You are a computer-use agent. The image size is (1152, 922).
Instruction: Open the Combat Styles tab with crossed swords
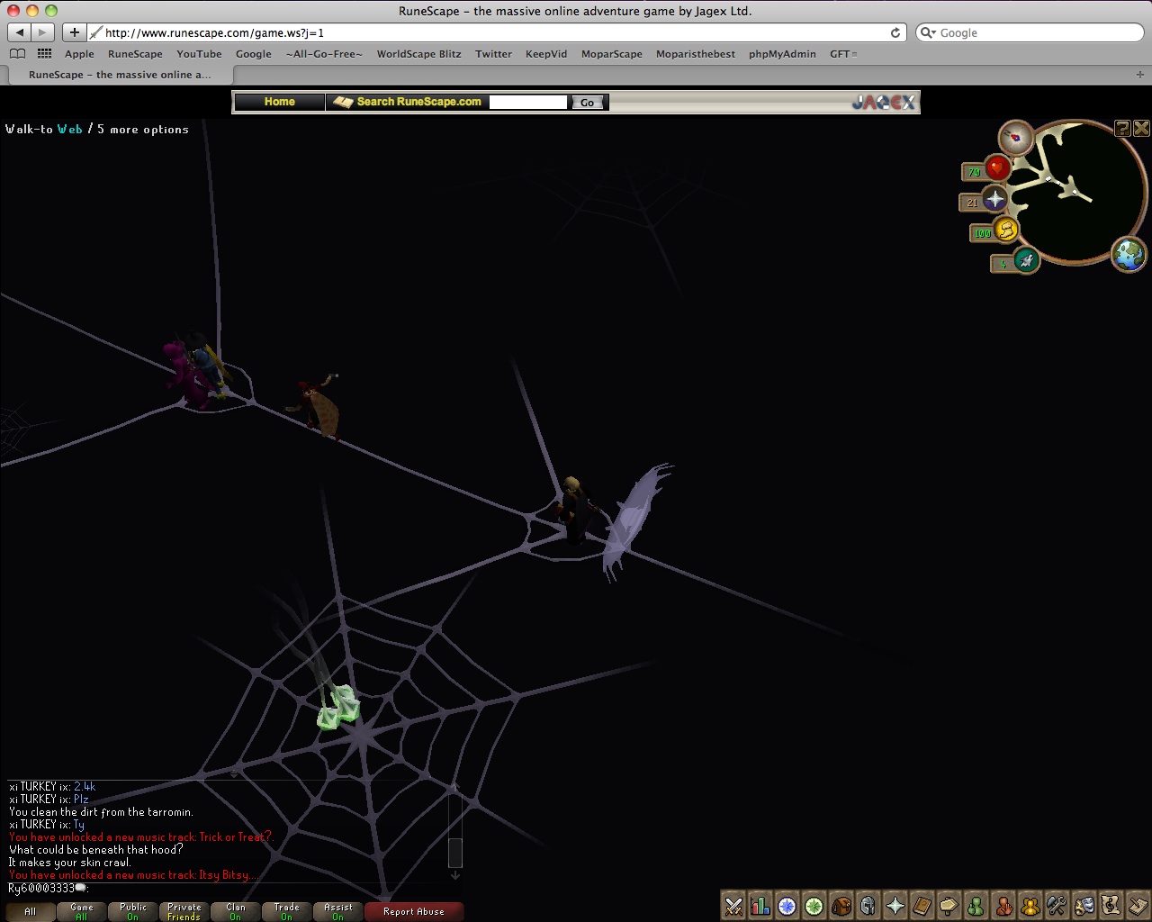[x=733, y=906]
